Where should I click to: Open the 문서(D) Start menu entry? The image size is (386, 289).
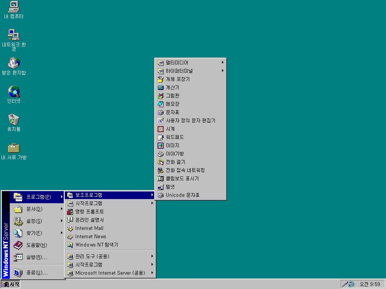[x=37, y=209]
